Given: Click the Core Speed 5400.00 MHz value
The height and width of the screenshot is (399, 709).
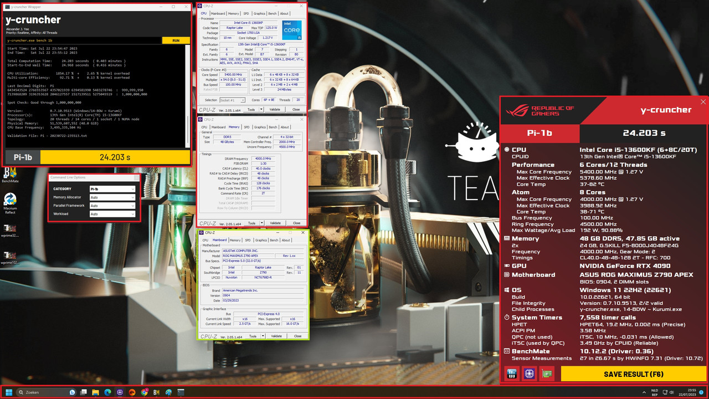Looking at the screenshot, I should 233,74.
